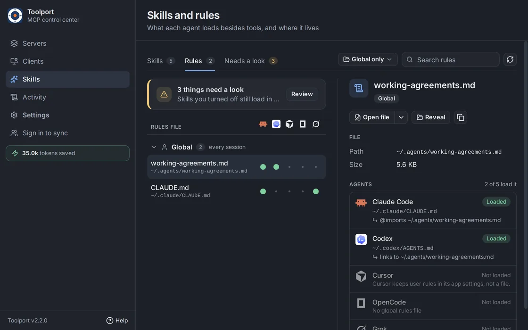
Task: Click the OpenCode square icon in the rules header
Action: (x=302, y=124)
